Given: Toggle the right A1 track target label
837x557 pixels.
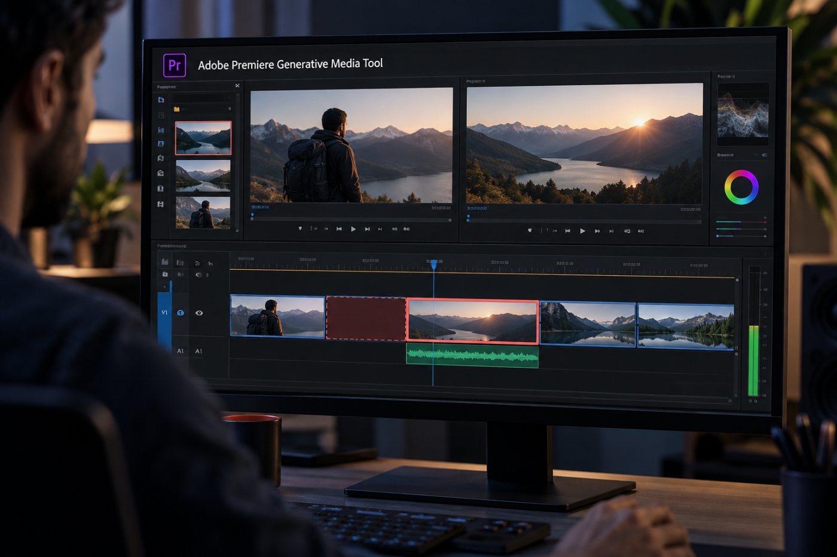Looking at the screenshot, I should click(198, 351).
